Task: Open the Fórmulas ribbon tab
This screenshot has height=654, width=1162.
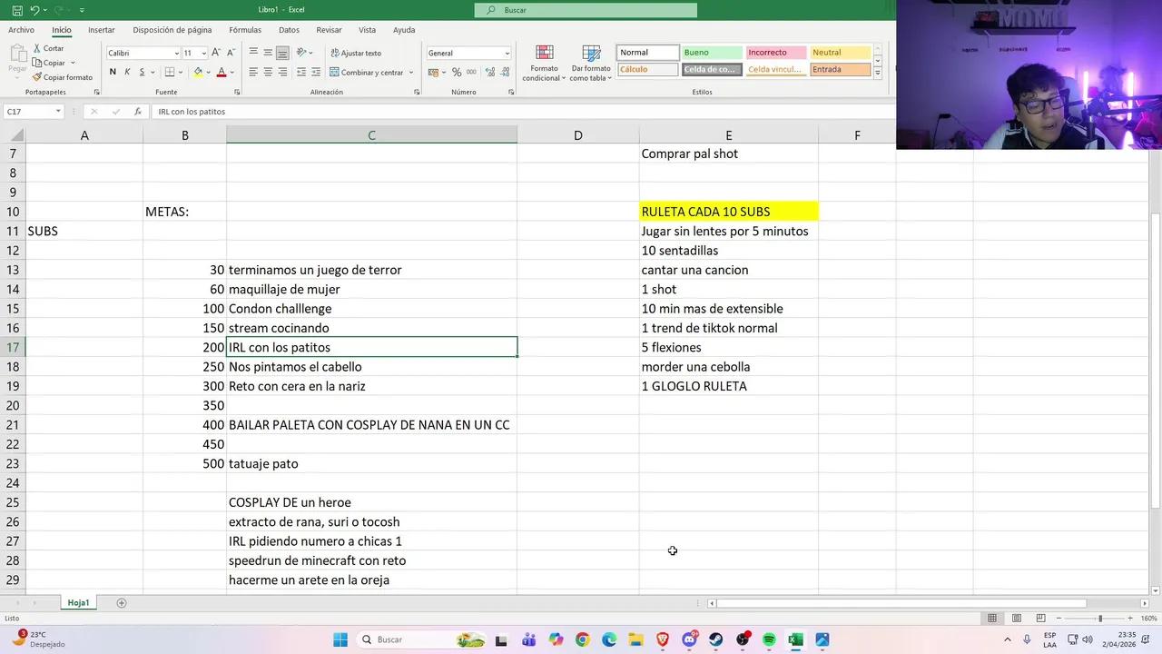Action: point(245,30)
